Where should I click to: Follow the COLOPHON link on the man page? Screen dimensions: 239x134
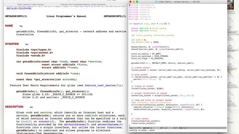(x=25, y=9)
